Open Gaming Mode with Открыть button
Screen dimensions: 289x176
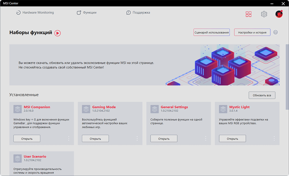[95, 139]
